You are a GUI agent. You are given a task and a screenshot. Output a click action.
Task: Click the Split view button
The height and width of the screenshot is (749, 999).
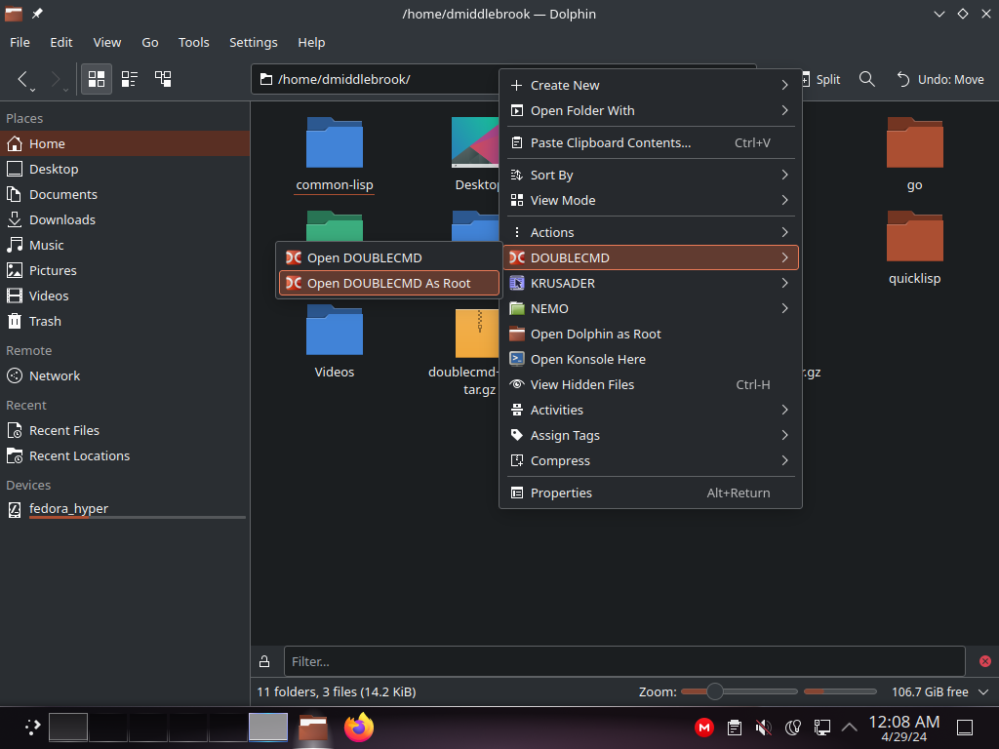820,80
